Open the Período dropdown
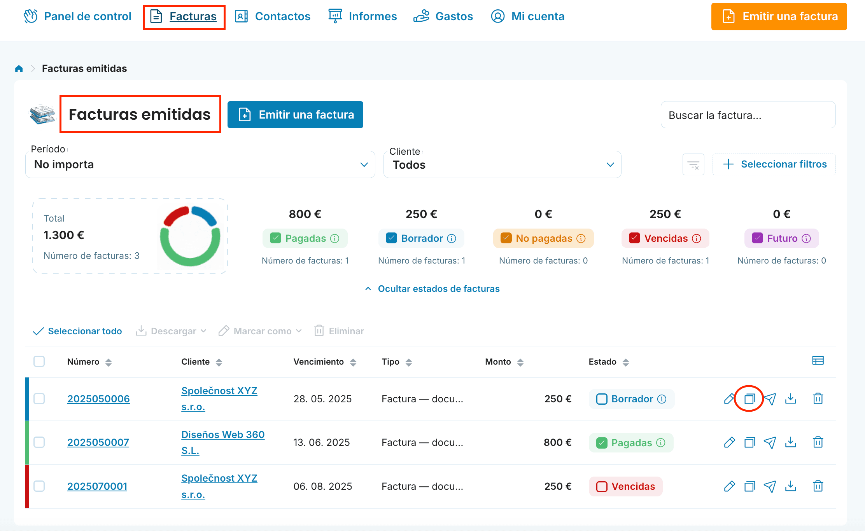Image resolution: width=865 pixels, height=531 pixels. click(x=200, y=165)
